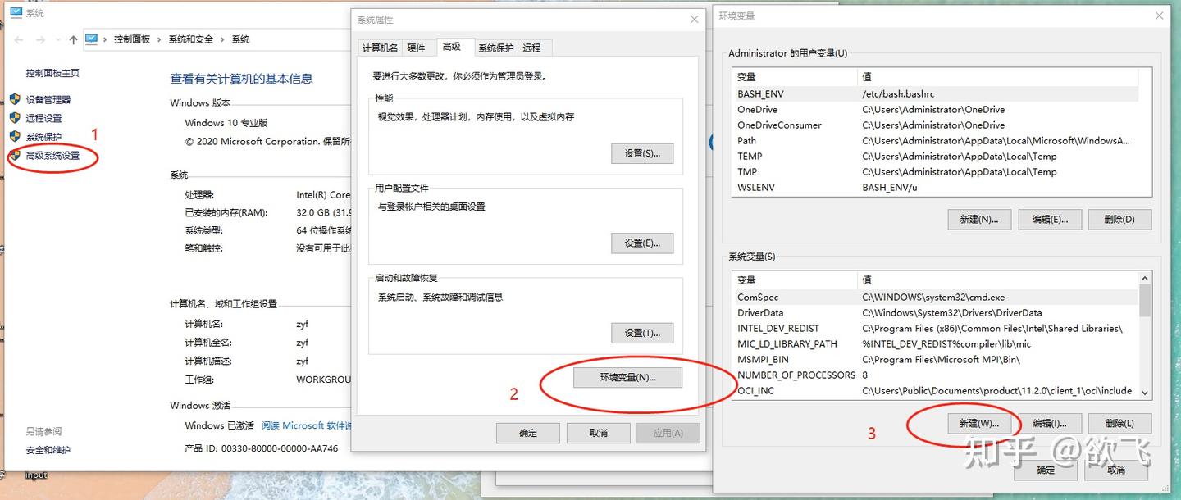Select OneDriveConsumer variable row

pos(935,125)
